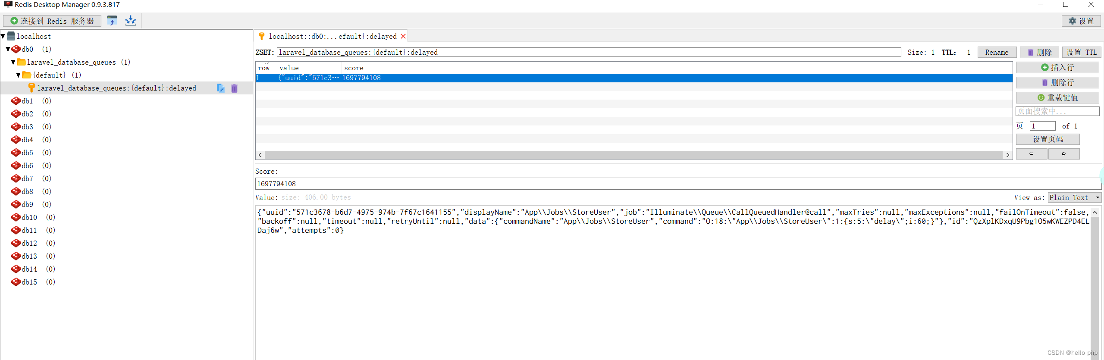Click the reload key value button

pyautogui.click(x=1057, y=98)
